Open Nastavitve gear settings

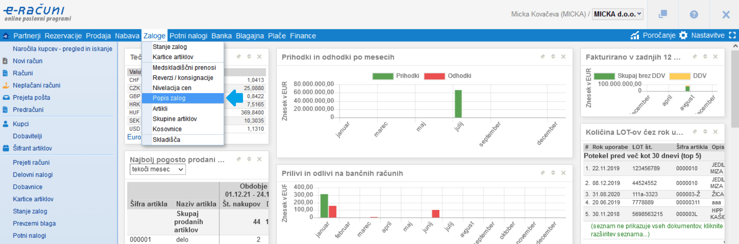pyautogui.click(x=684, y=36)
